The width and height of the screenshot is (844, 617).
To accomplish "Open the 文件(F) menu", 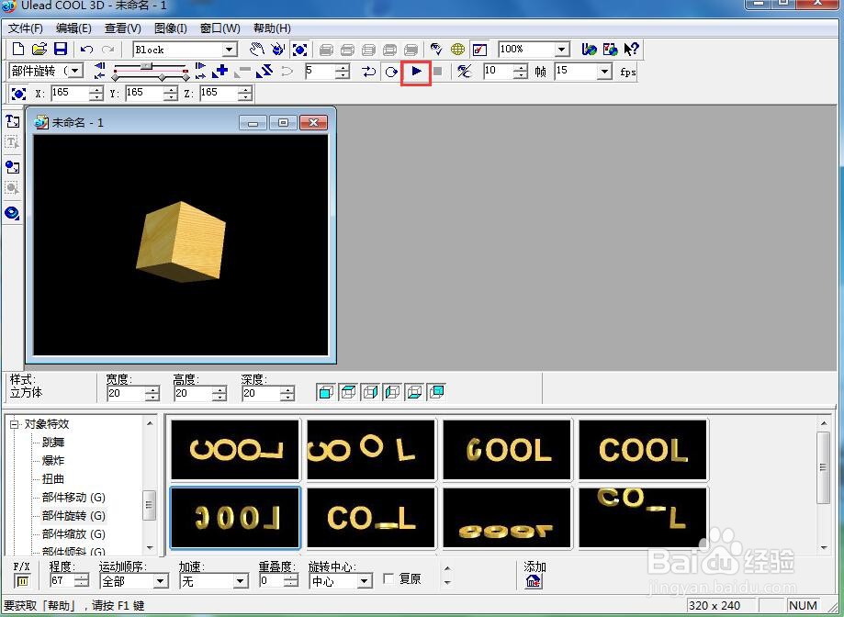I will tap(26, 28).
